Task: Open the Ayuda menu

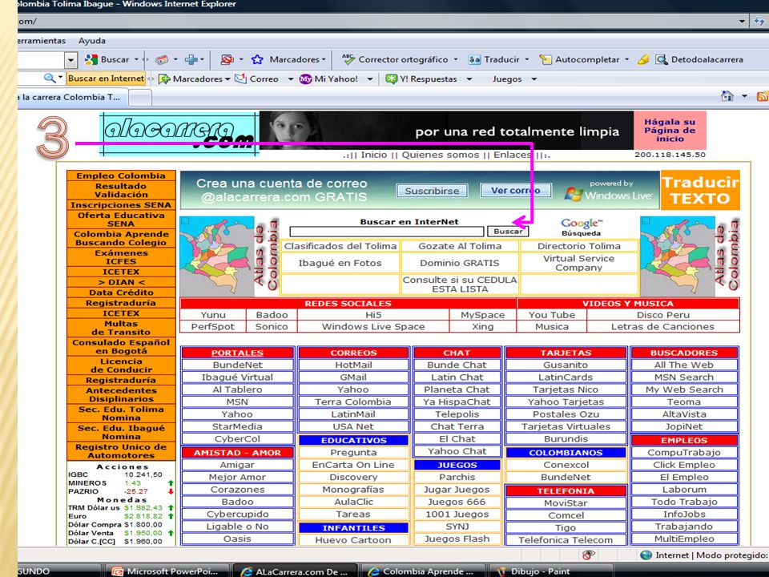Action: pyautogui.click(x=91, y=41)
